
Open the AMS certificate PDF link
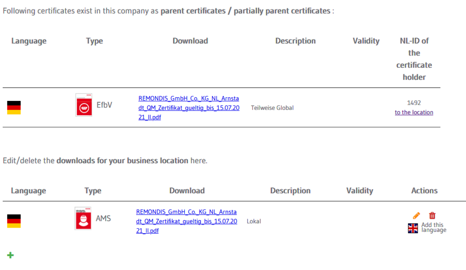[187, 221]
